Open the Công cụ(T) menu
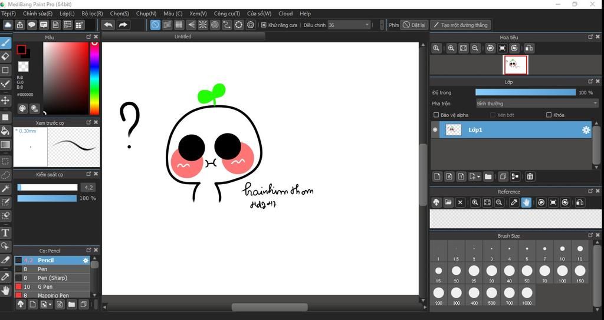Image resolution: width=604 pixels, height=320 pixels. pyautogui.click(x=226, y=14)
